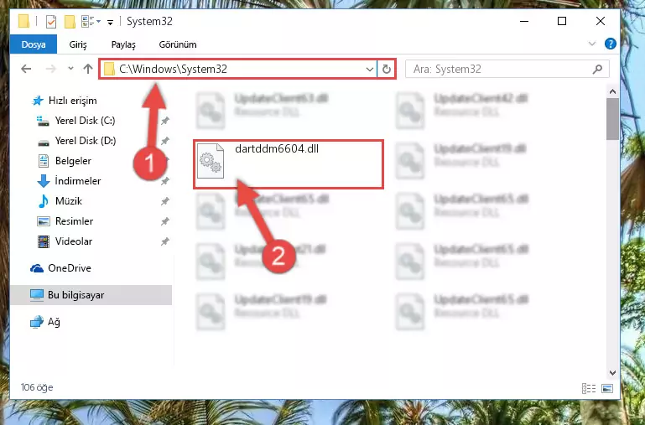The image size is (645, 425).
Task: Refresh the System32 folder view
Action: point(386,69)
